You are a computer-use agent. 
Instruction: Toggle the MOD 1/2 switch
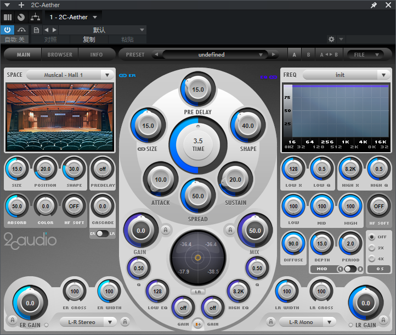[349, 269]
